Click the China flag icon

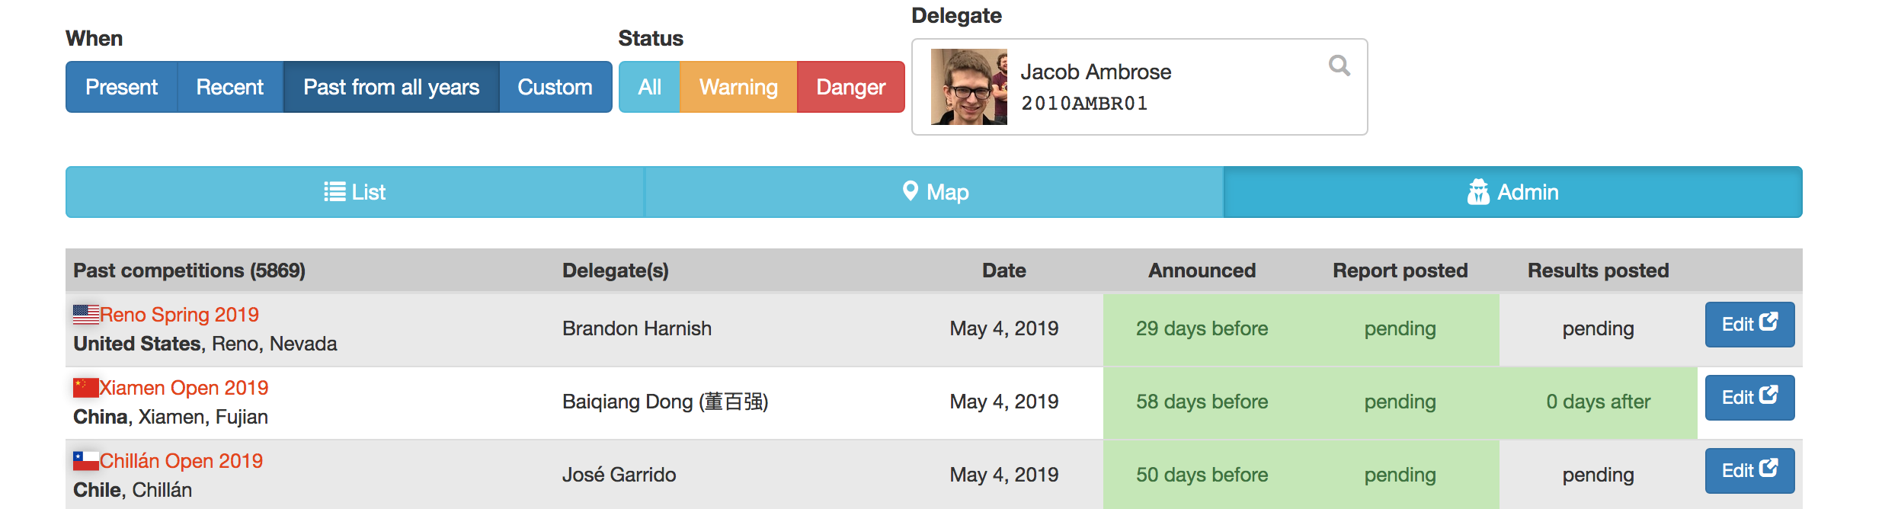[x=86, y=387]
